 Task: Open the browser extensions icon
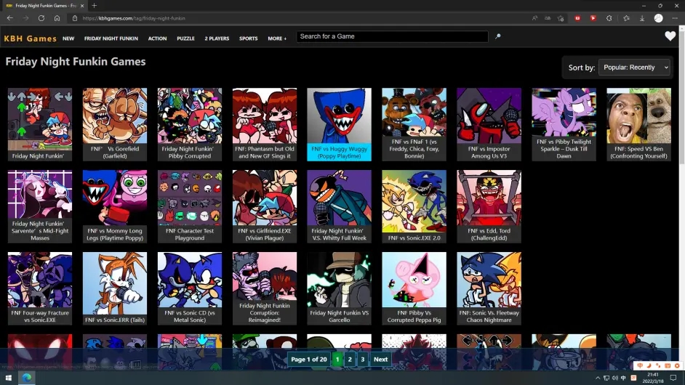[x=609, y=18]
